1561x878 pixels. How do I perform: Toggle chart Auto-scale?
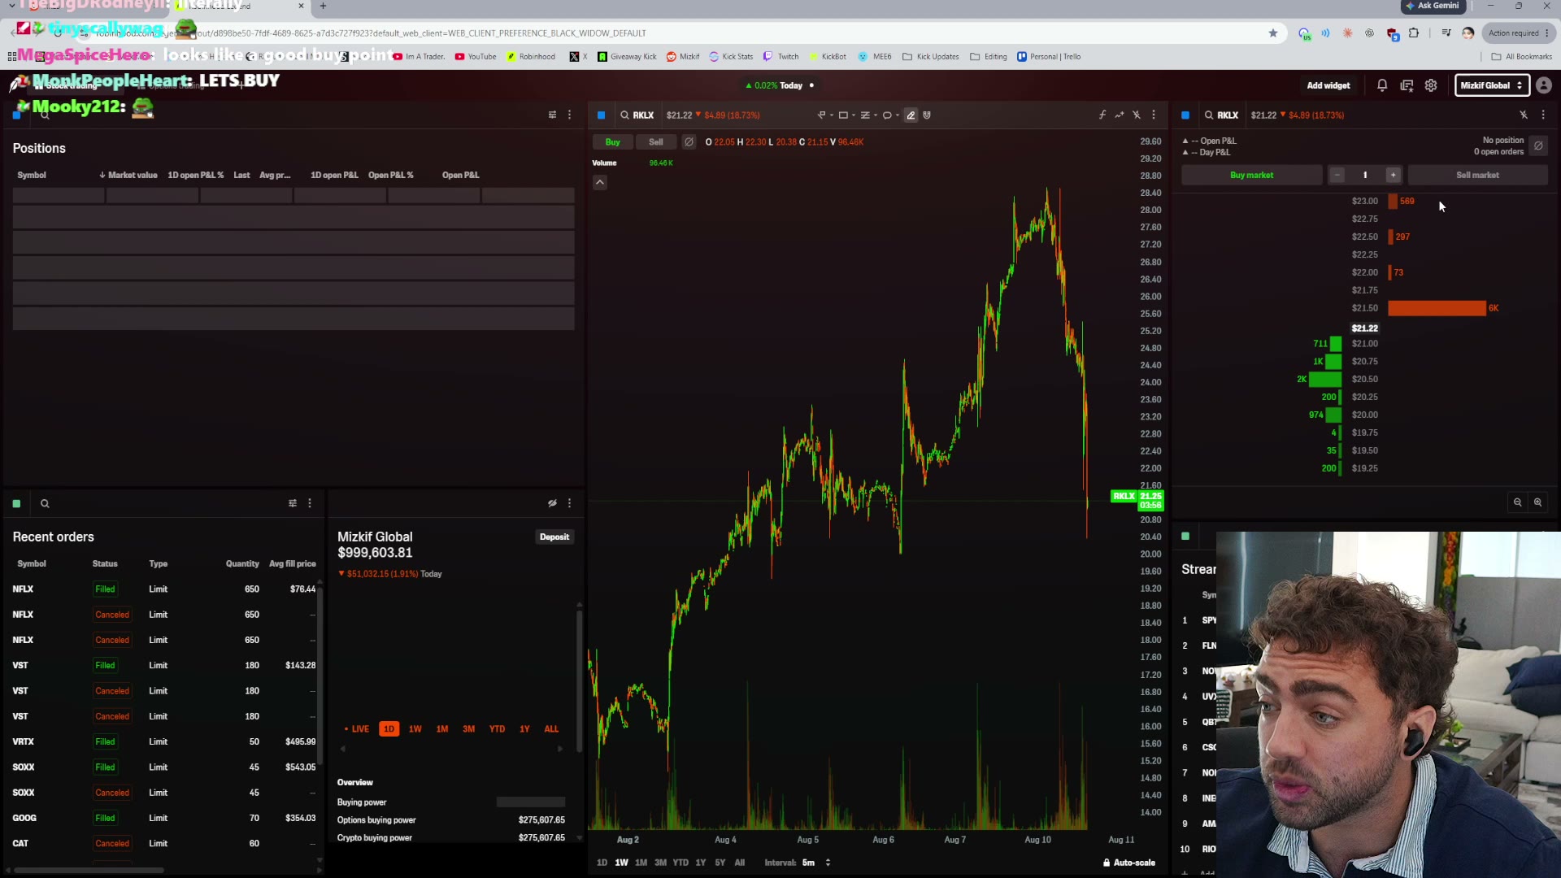click(1129, 863)
